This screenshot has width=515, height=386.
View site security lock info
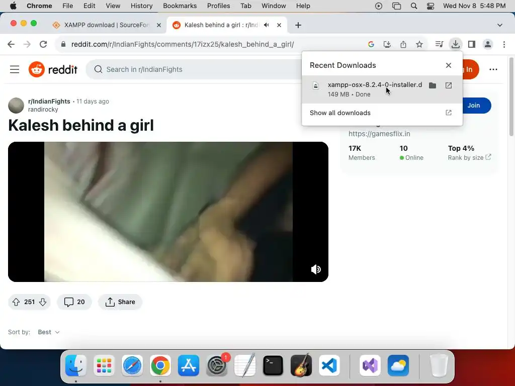click(x=63, y=44)
